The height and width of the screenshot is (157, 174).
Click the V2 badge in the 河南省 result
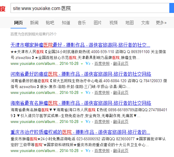click(x=88, y=93)
